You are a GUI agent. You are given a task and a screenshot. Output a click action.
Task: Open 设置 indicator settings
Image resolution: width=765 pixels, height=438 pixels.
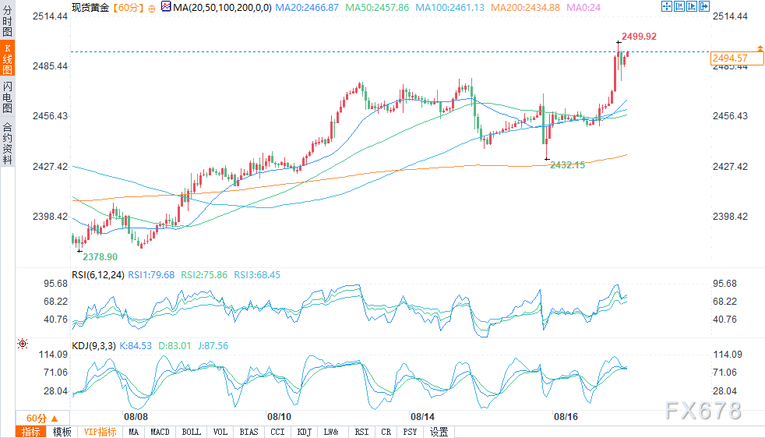pos(439,432)
